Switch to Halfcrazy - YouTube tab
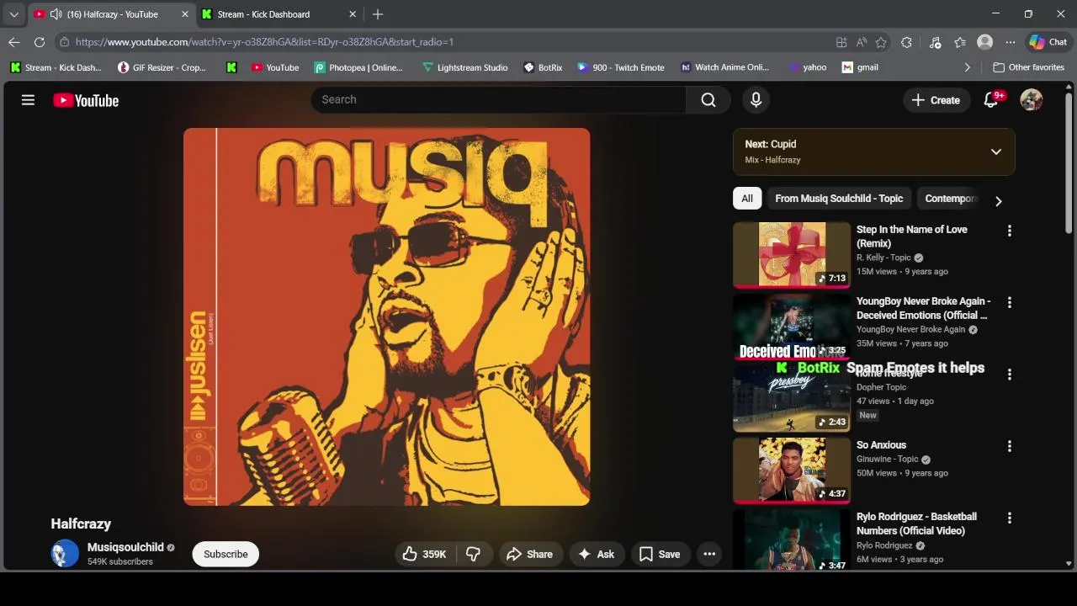The image size is (1077, 606). click(x=111, y=14)
